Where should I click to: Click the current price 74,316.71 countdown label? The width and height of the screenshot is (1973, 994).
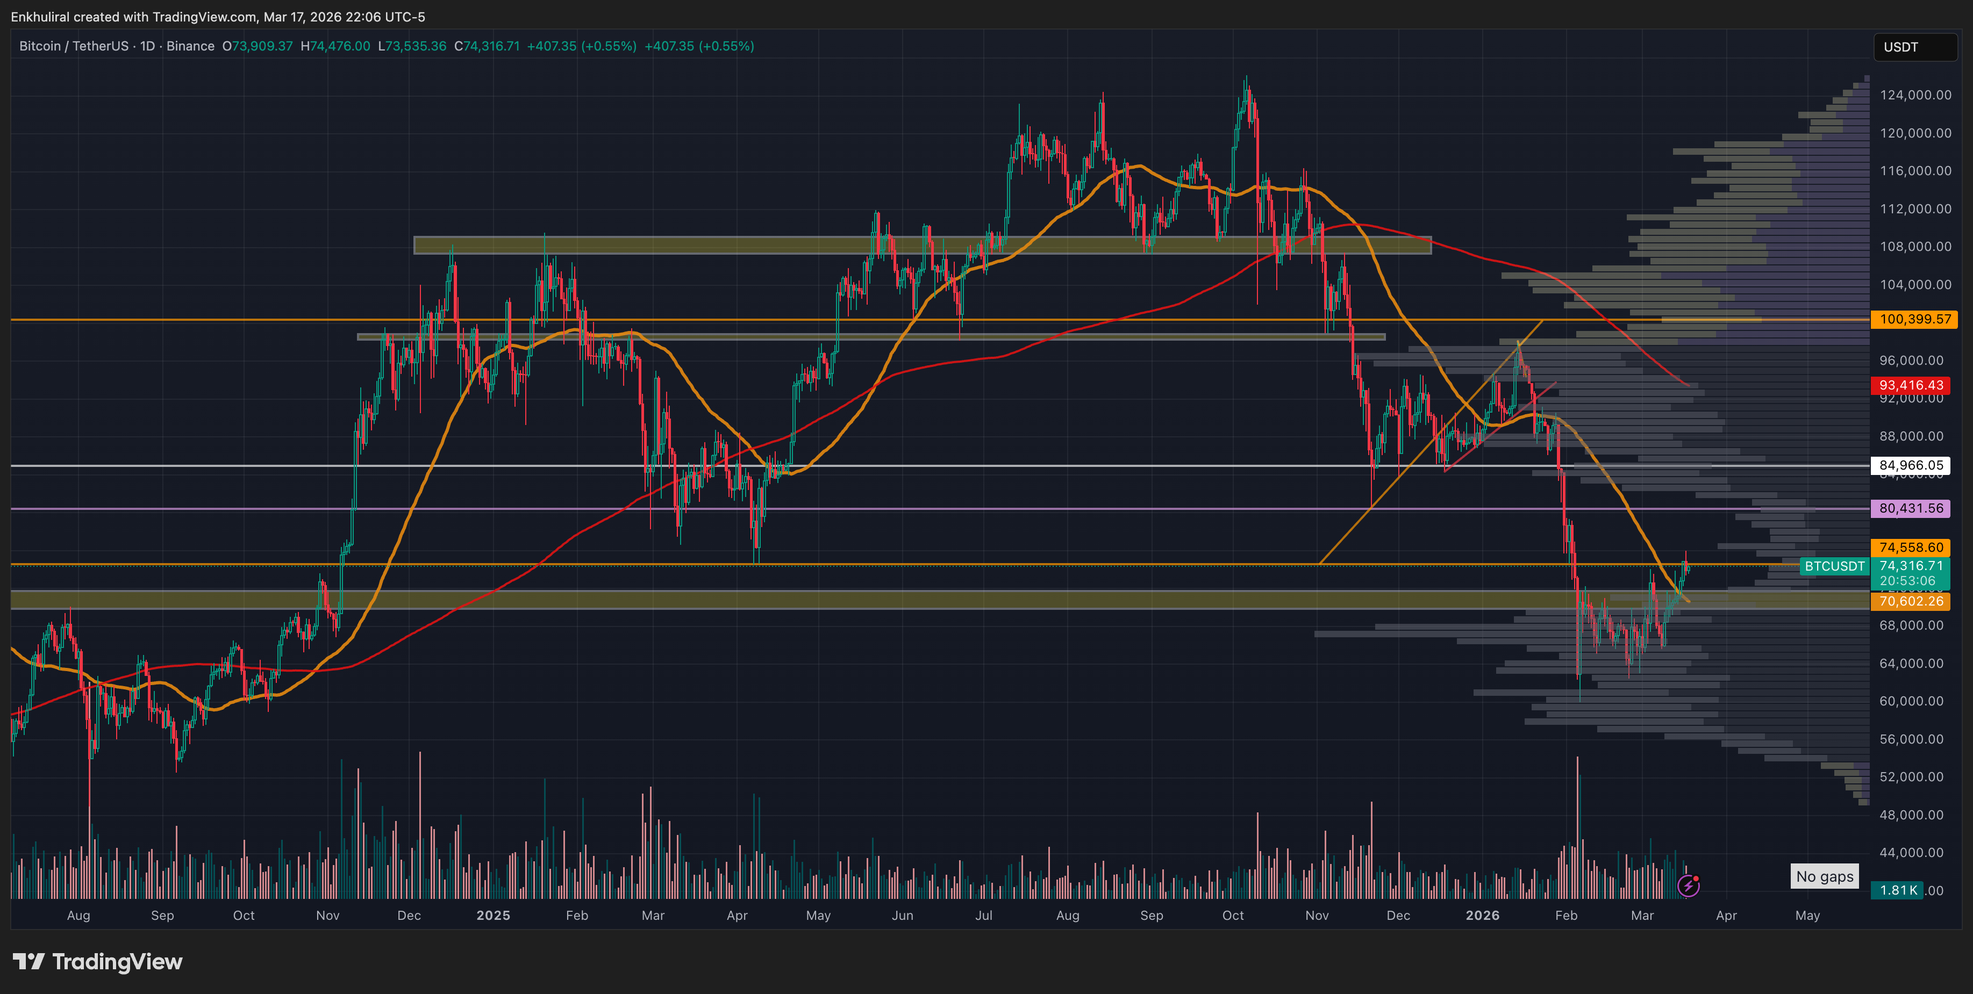(x=1910, y=573)
